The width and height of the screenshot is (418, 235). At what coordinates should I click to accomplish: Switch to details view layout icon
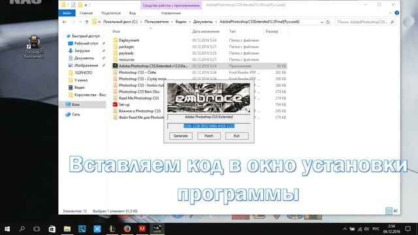(389, 211)
